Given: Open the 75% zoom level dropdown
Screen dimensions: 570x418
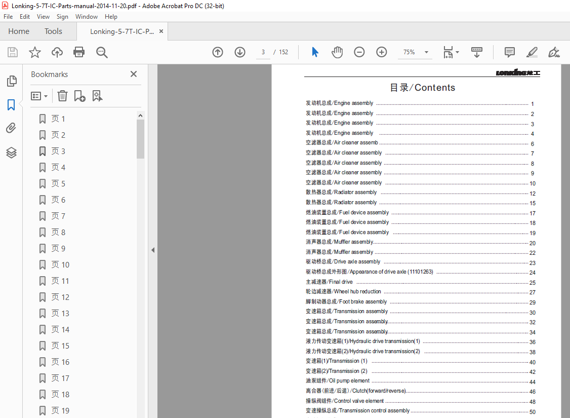Looking at the screenshot, I should click(426, 52).
